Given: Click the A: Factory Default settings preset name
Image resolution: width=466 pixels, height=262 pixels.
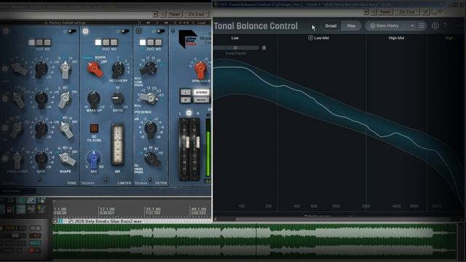Looking at the screenshot, I should click(x=66, y=23).
